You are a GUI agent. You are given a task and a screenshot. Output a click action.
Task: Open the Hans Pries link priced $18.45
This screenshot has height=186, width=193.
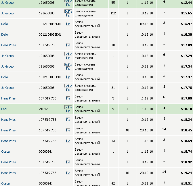pyautogui.click(x=8, y=130)
